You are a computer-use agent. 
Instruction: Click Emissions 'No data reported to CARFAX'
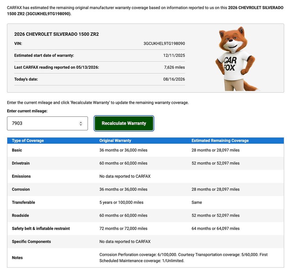pos(125,176)
